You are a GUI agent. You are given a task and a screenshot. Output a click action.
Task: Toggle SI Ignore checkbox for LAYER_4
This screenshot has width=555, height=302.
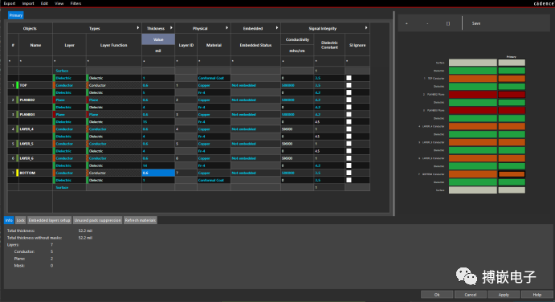(x=349, y=129)
